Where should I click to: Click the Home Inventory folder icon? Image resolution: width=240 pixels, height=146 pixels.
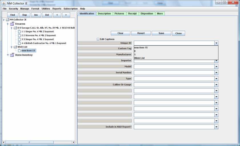tap(12, 55)
